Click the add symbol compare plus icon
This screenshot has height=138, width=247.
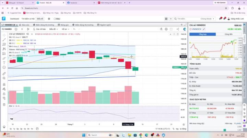[16, 29]
